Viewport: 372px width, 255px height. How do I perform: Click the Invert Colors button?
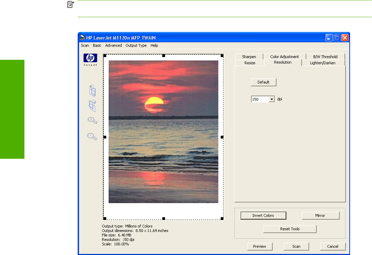[263, 215]
